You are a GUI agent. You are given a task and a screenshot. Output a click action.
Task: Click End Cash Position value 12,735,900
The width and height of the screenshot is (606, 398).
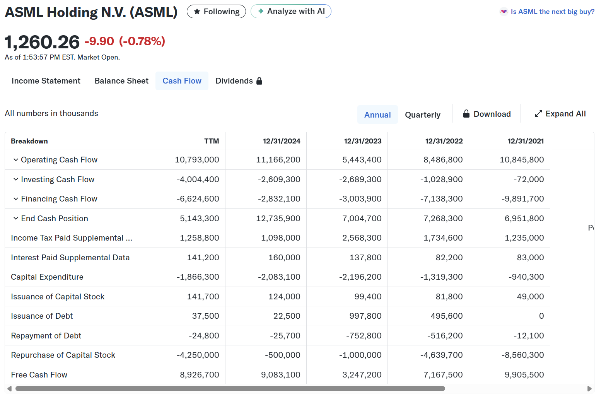pyautogui.click(x=278, y=219)
